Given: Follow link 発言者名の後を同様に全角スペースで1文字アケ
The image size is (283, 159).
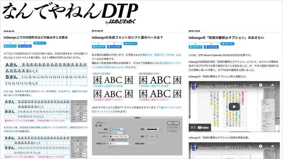Looking at the screenshot, I should coord(43,127).
